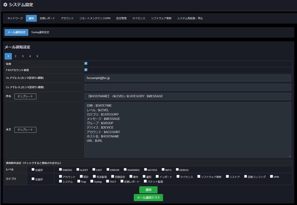Open the Syslog通知設定 sub-tab

click(40, 32)
